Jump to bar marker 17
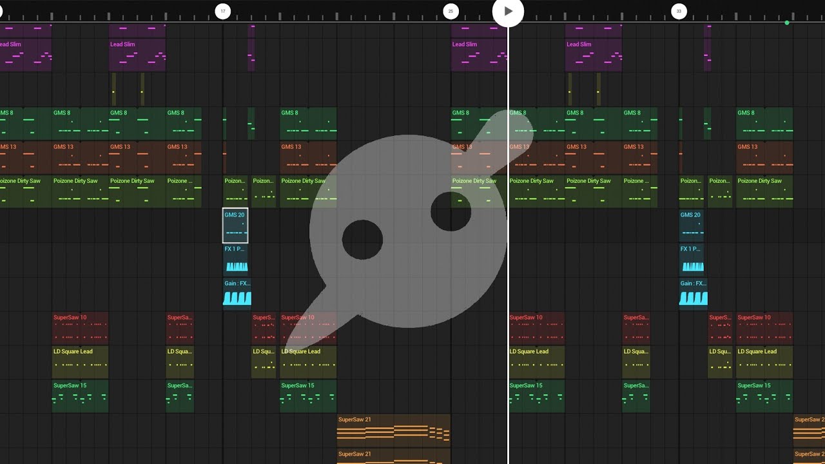825x464 pixels. [222, 11]
